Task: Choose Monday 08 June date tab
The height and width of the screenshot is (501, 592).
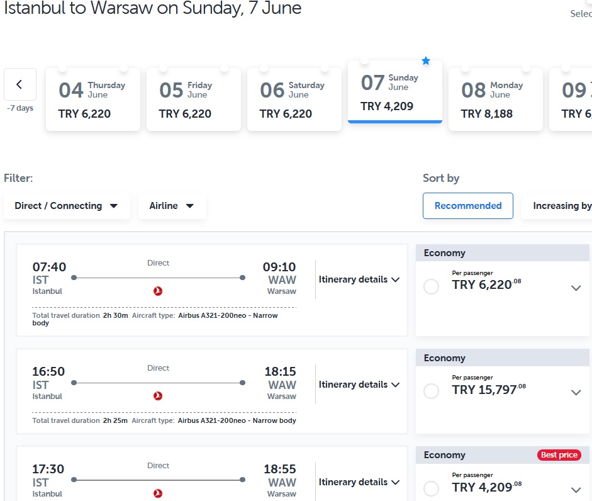Action: (495, 99)
